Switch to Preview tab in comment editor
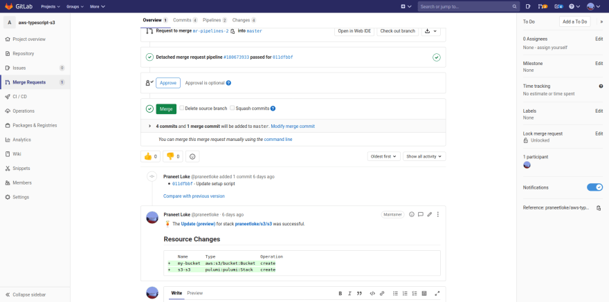Viewport: 609px width, 302px height. 195,293
